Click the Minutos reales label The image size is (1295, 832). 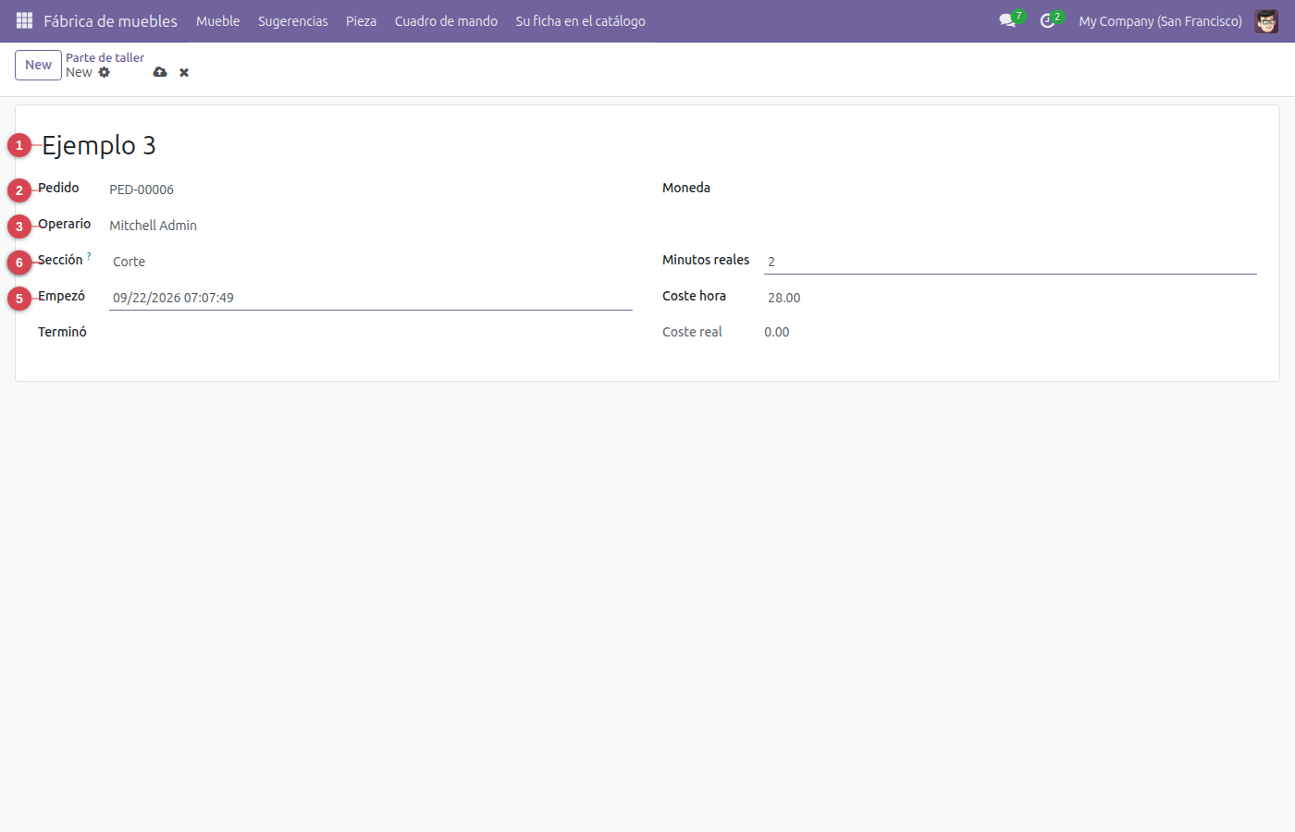point(706,260)
